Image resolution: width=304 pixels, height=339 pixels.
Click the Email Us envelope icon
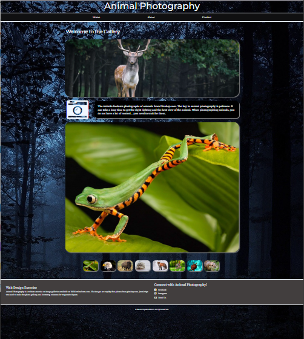coord(155,298)
